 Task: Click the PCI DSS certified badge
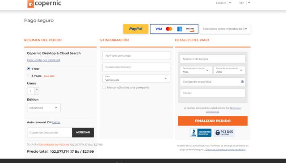[224, 133]
